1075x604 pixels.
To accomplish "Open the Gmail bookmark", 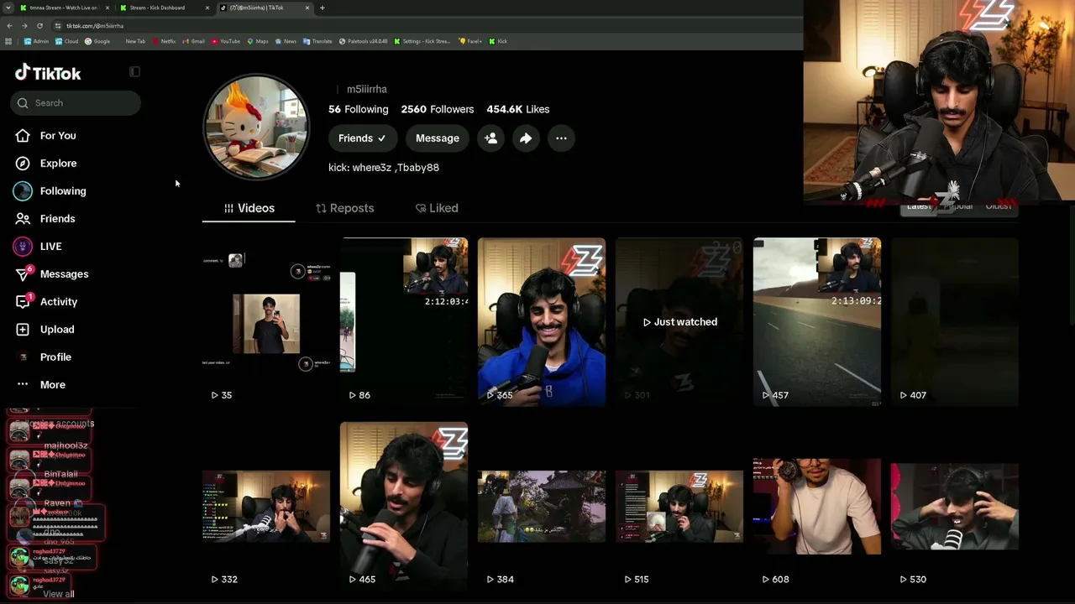I will coord(193,41).
